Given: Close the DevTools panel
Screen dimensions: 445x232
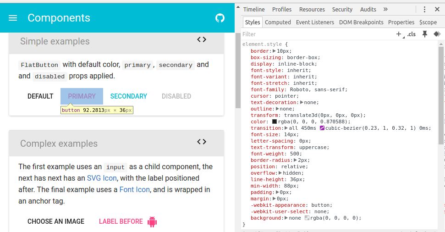Looking at the screenshot, I should 437,9.
